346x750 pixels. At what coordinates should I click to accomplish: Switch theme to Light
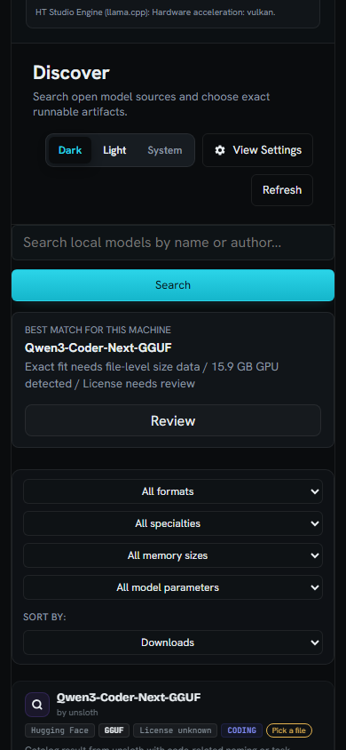tap(114, 150)
